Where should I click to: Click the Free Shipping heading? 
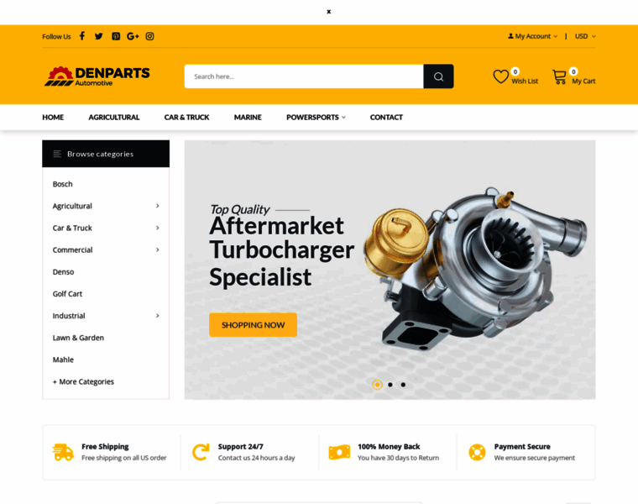[105, 447]
